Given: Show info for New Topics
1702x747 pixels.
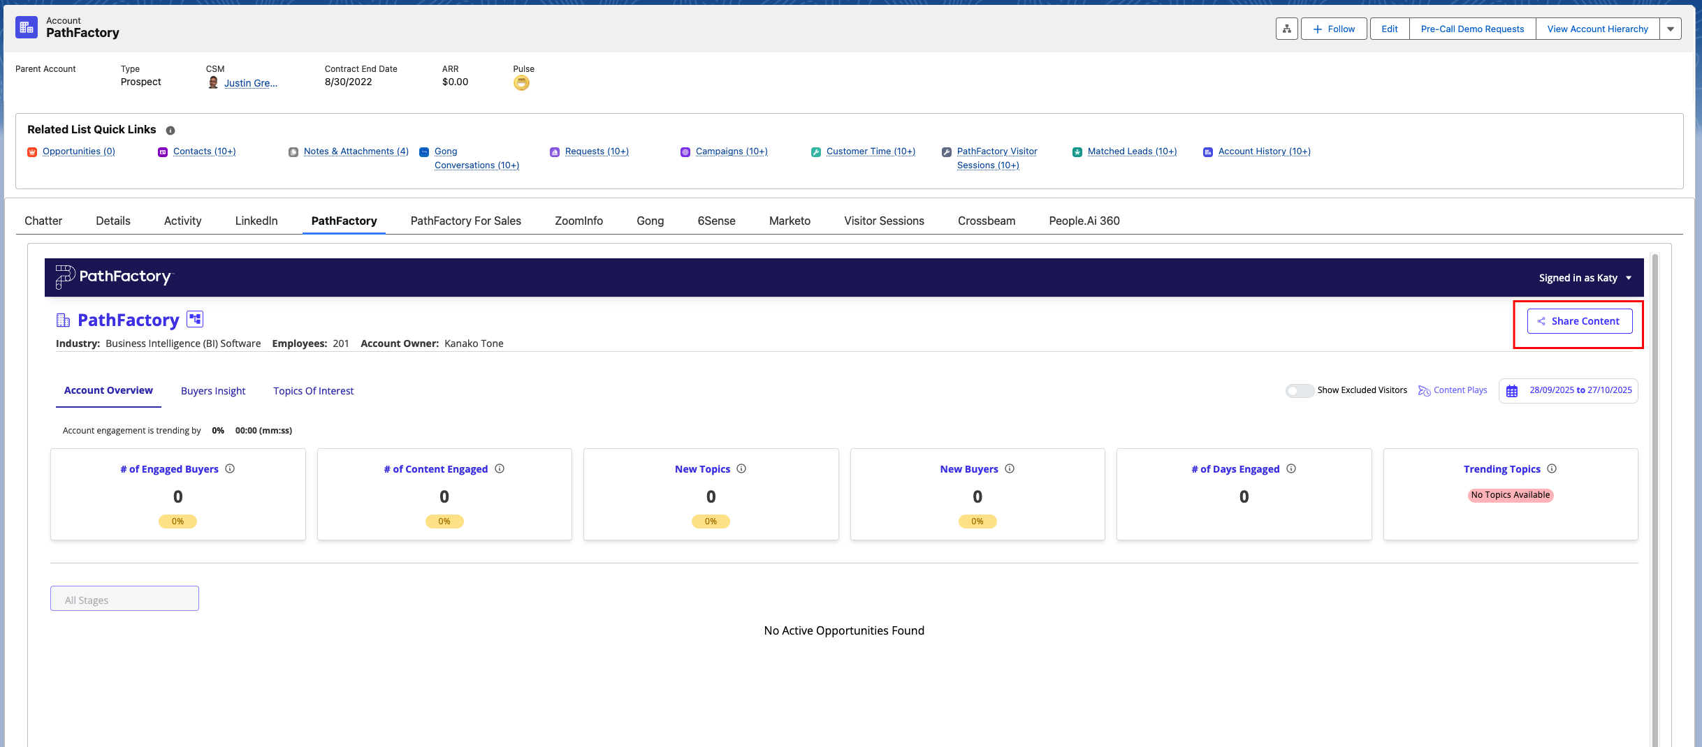Looking at the screenshot, I should [x=741, y=469].
